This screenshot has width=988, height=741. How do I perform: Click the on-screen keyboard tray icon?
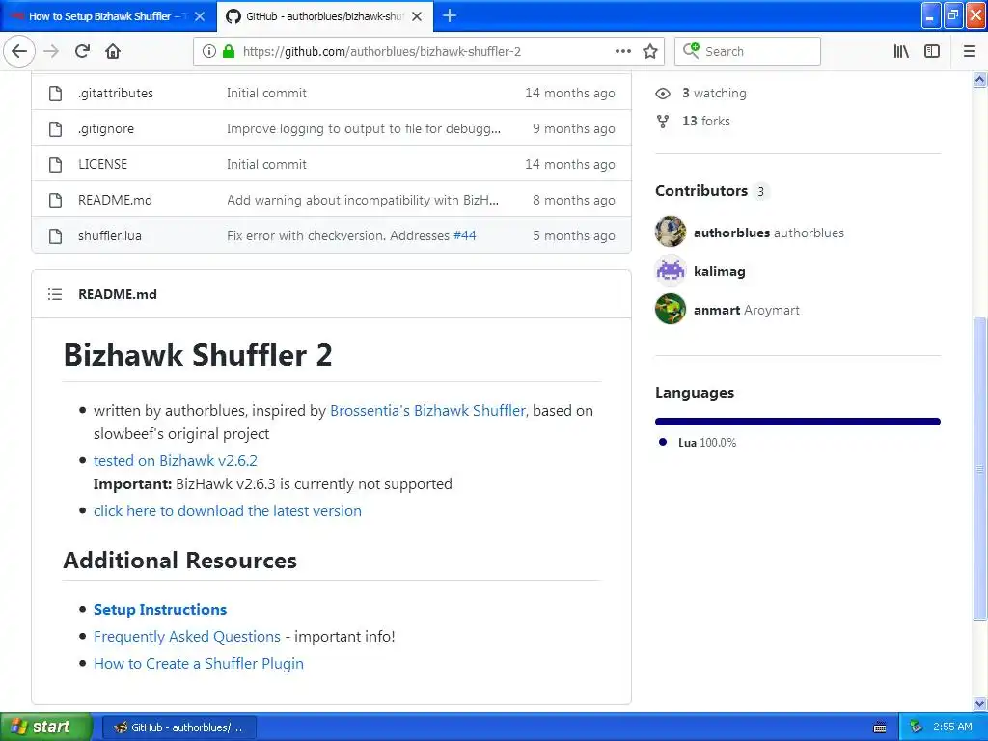[880, 727]
